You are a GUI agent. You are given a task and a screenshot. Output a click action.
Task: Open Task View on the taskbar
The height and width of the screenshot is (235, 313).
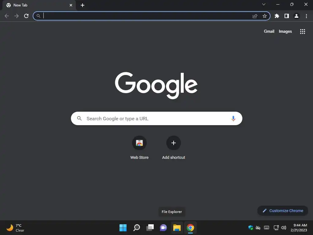150,228
